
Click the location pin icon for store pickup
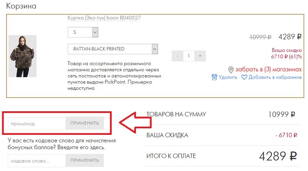231,70
